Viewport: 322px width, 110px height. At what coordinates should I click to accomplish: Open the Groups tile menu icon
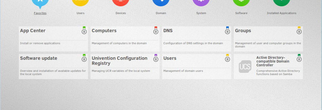299,32
